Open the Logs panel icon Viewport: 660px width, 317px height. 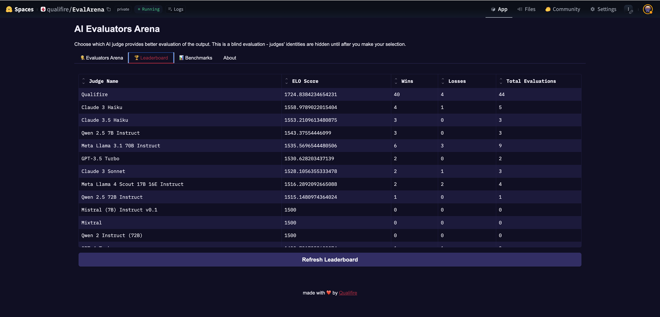pos(170,9)
